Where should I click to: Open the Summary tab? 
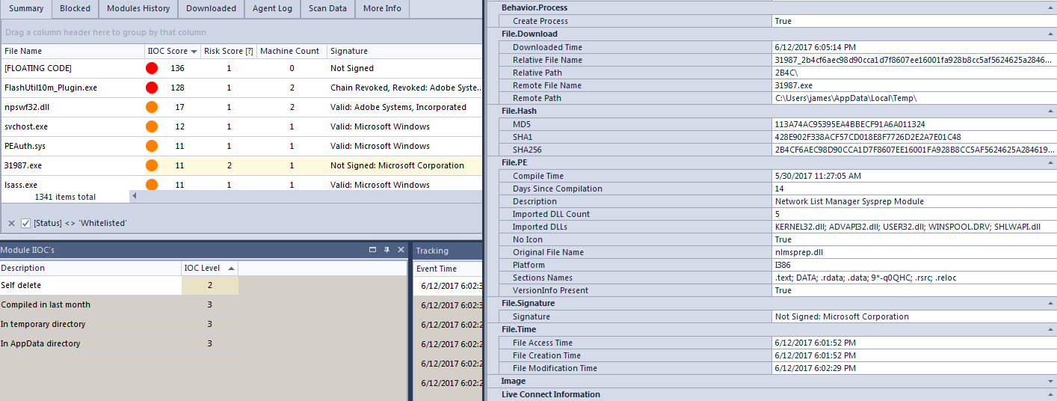(25, 9)
